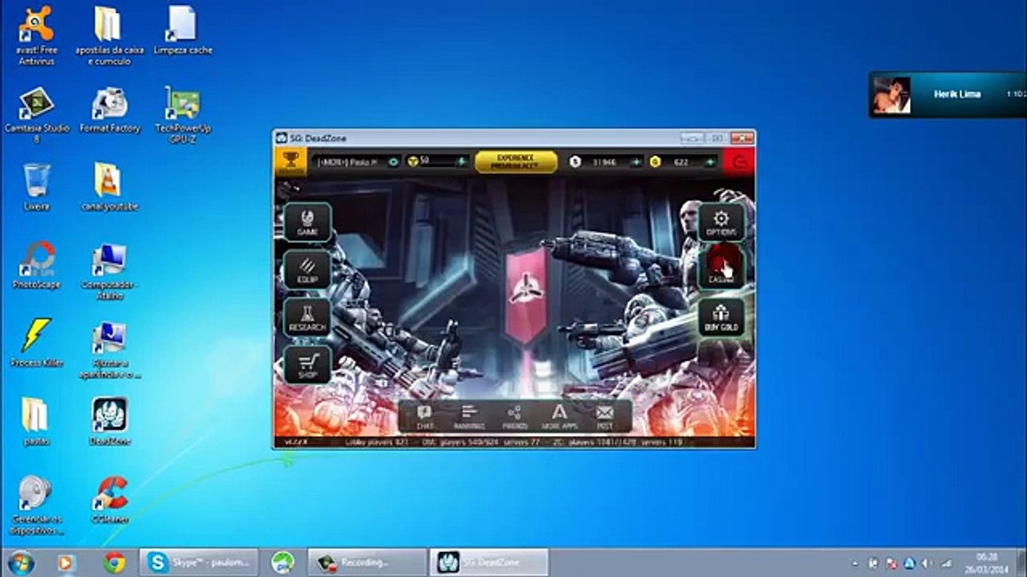1027x577 pixels.
Task: Click the 31946 money balance
Action: (604, 162)
